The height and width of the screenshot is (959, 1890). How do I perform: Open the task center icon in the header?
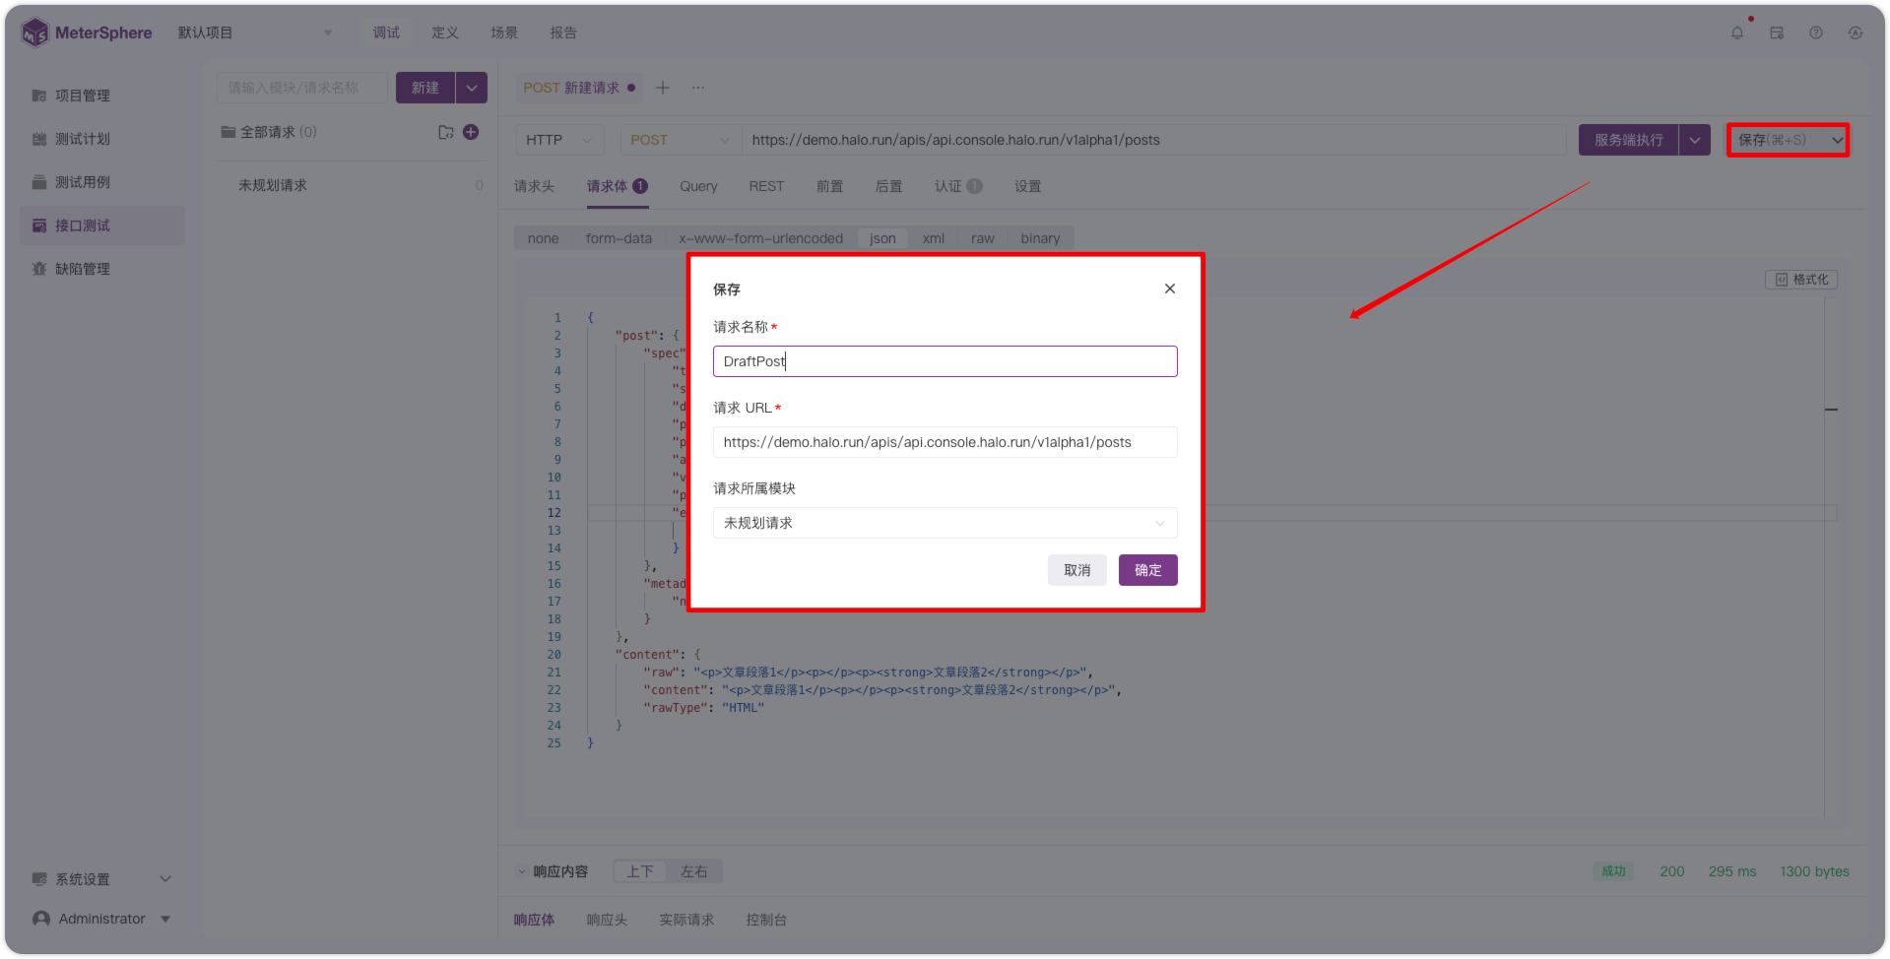pyautogui.click(x=1777, y=32)
